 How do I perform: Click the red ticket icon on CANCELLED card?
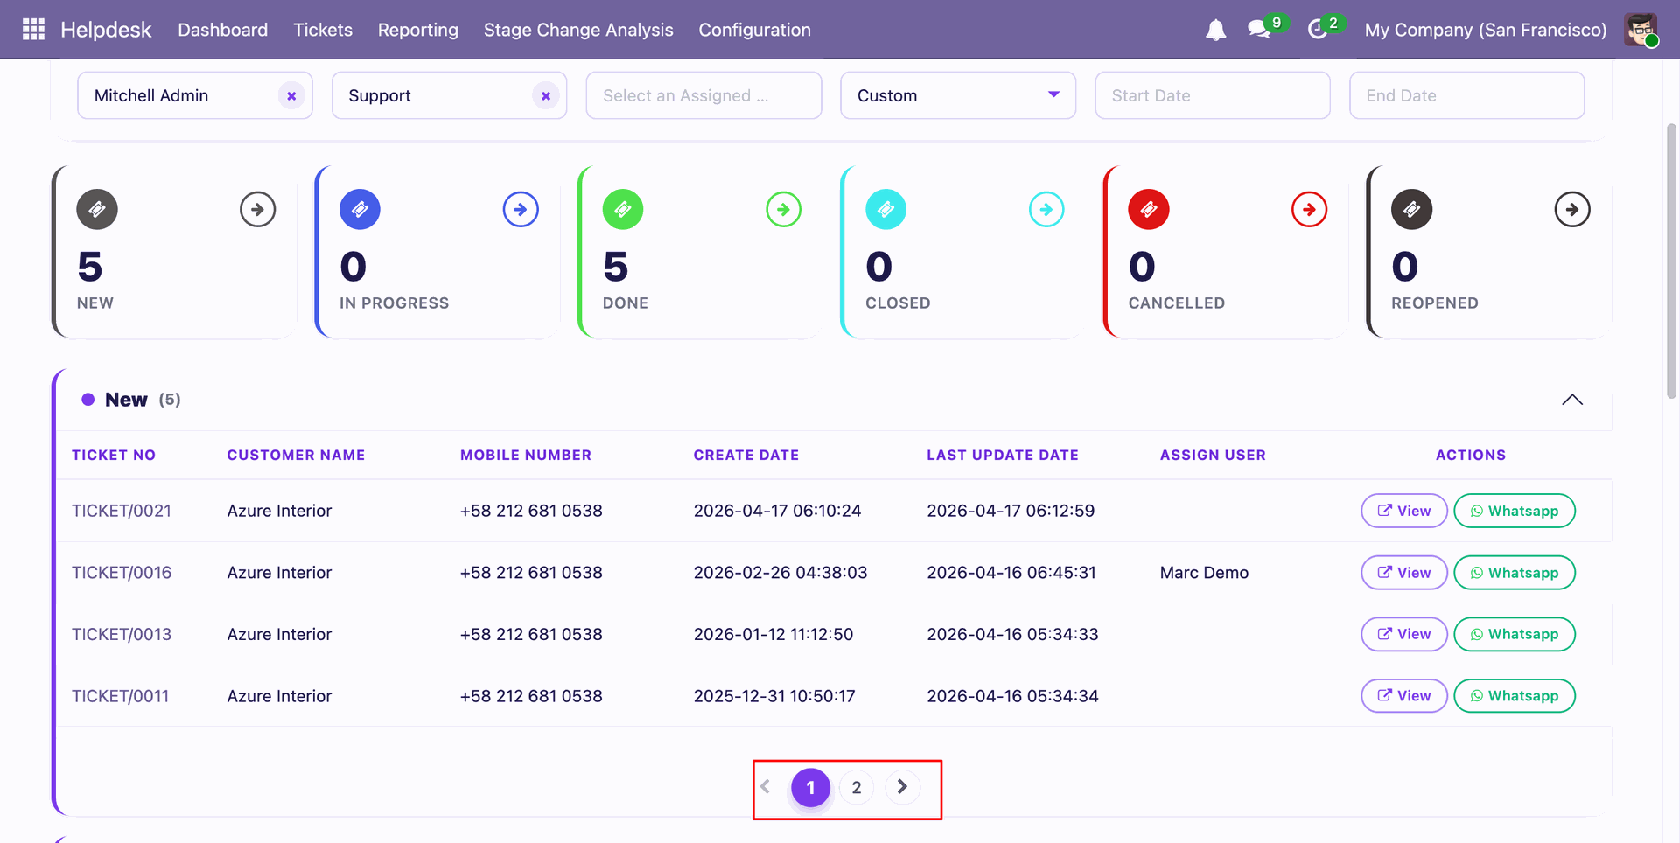tap(1149, 209)
